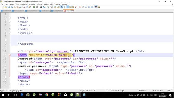The image size is (174, 98).
Task: Open the Search menu
Action: (11, 4)
